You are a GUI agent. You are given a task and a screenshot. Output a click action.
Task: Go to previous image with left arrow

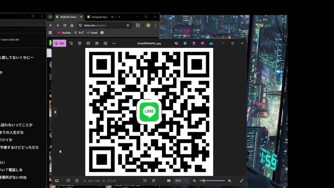pyautogui.click(x=55, y=112)
